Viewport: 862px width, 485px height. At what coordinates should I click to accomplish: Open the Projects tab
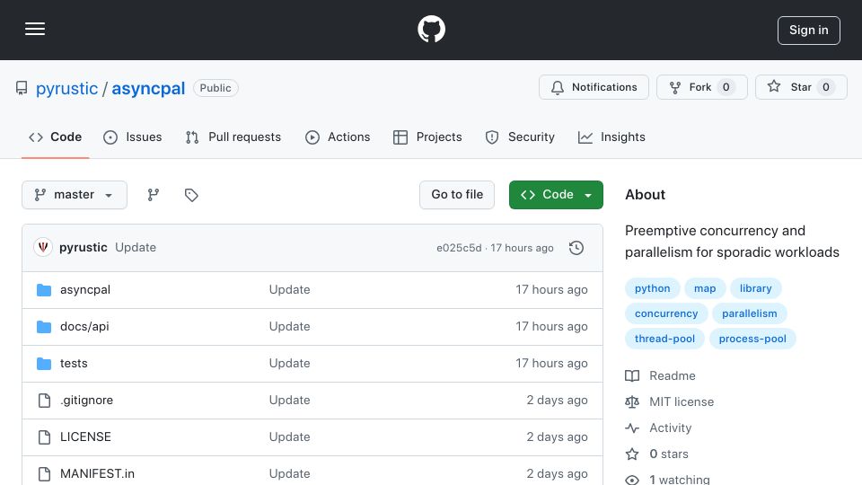tap(427, 137)
